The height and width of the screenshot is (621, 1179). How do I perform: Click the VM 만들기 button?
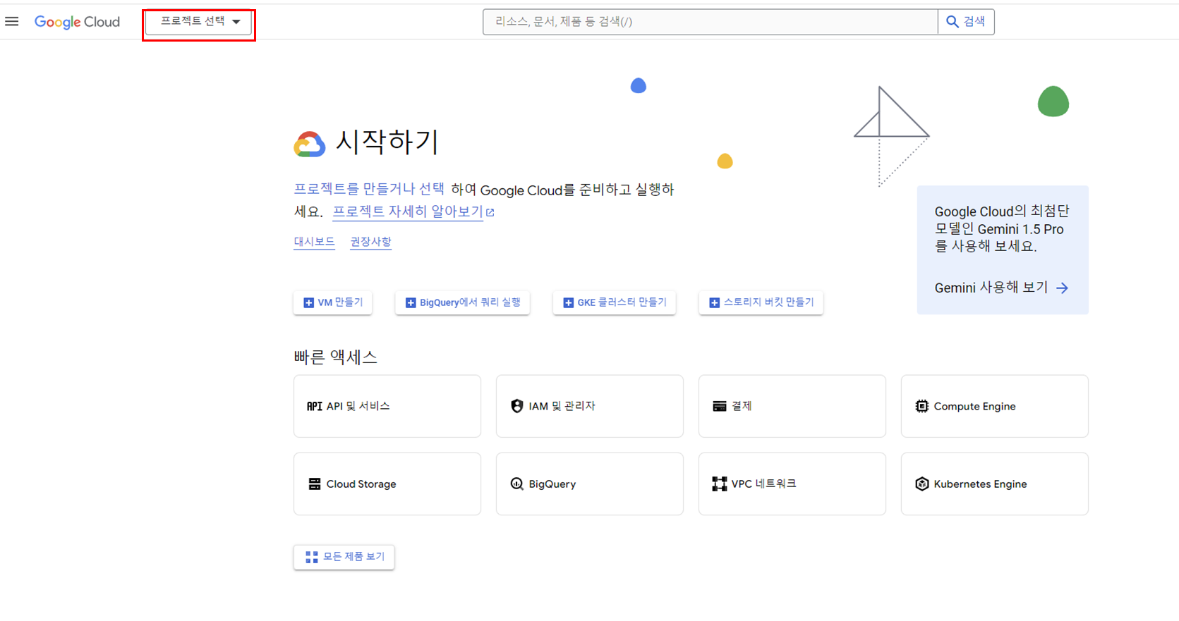333,302
